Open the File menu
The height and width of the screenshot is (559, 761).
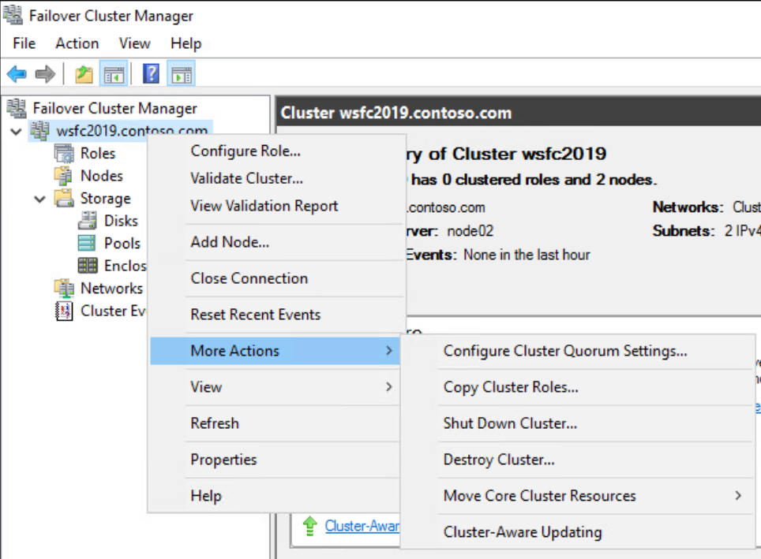[x=24, y=43]
